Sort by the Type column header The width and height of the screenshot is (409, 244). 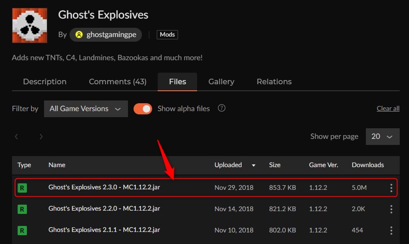24,165
